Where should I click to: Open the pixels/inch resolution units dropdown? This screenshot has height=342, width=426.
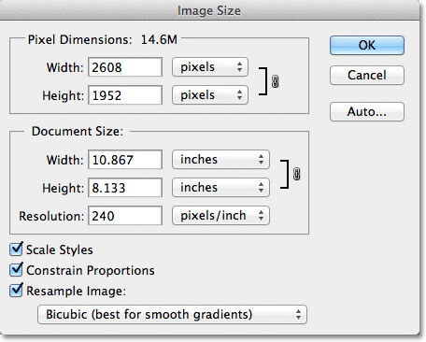coord(220,216)
